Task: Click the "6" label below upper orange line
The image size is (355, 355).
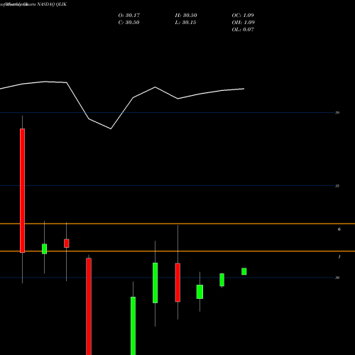Action: 339,229
